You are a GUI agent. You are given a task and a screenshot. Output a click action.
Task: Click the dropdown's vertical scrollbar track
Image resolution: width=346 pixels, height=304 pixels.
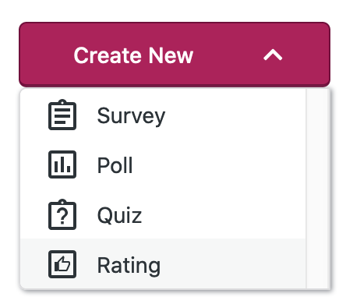[318, 189]
